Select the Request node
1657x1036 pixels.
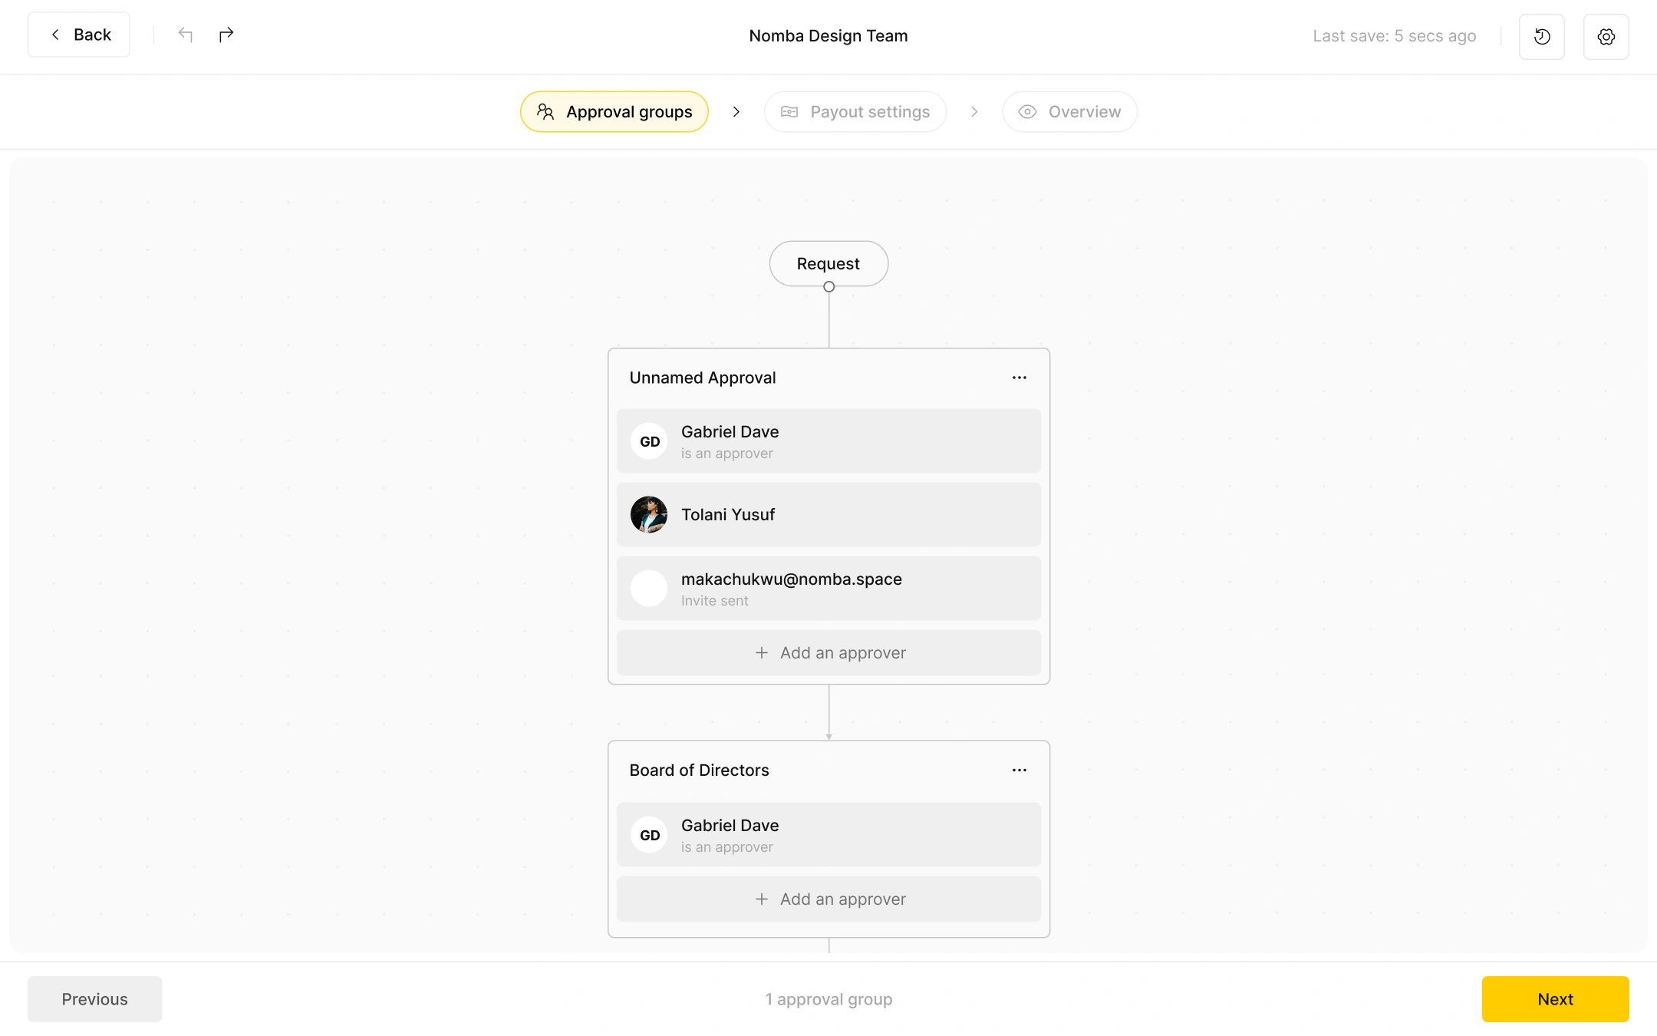pos(828,263)
